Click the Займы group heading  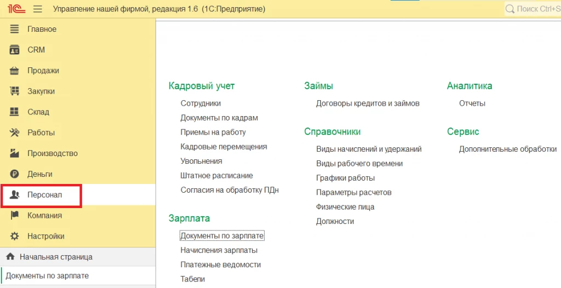(x=318, y=86)
